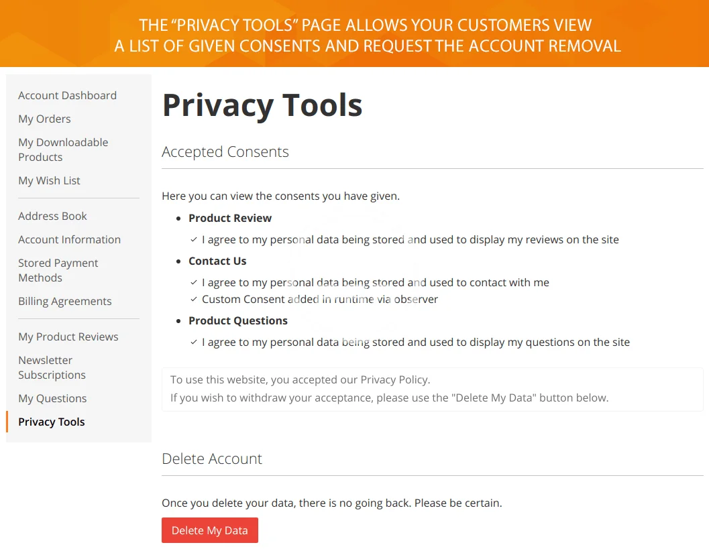Click checkmark next to contact consent
Image resolution: width=709 pixels, height=551 pixels.
194,282
